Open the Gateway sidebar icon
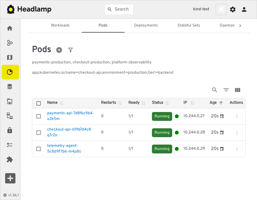 click(10, 116)
